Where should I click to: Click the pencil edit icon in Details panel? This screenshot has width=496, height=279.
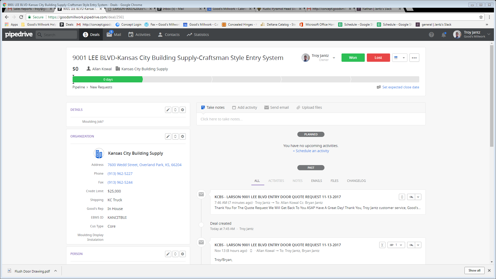click(168, 110)
